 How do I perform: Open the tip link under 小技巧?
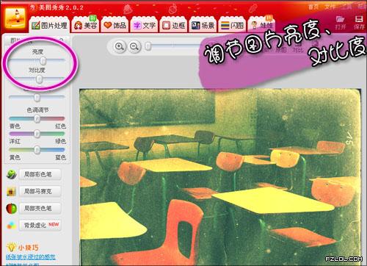point(31,257)
